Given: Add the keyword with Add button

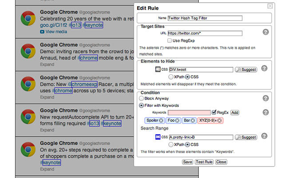Looking at the screenshot, I should point(235,113).
